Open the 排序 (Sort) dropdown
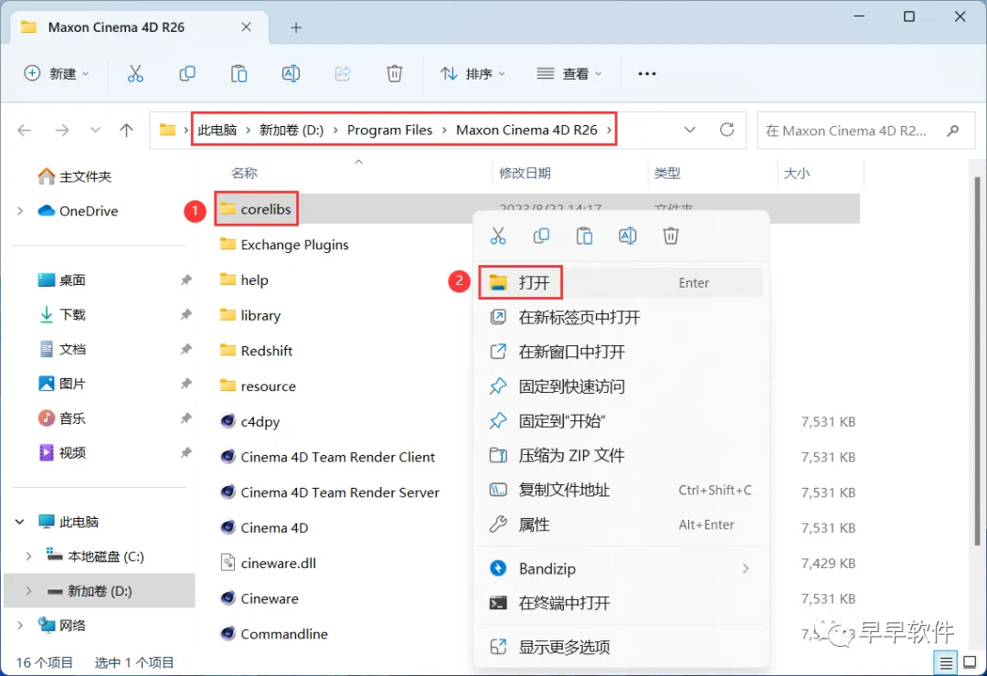987x676 pixels. pos(472,74)
